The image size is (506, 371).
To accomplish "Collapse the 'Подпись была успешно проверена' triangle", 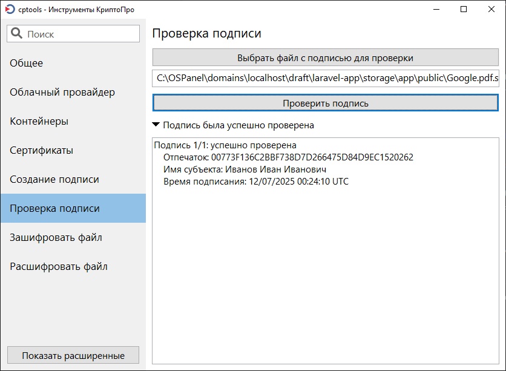I will click(156, 125).
